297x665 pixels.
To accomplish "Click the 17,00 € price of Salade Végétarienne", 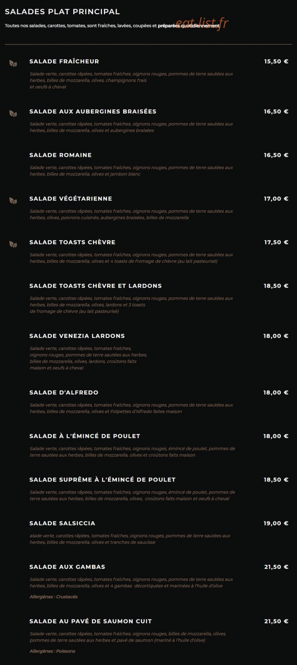I will point(276,199).
